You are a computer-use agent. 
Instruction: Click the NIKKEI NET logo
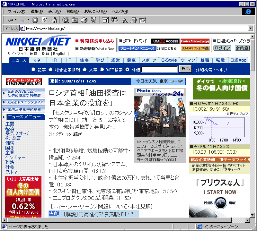pos(38,43)
